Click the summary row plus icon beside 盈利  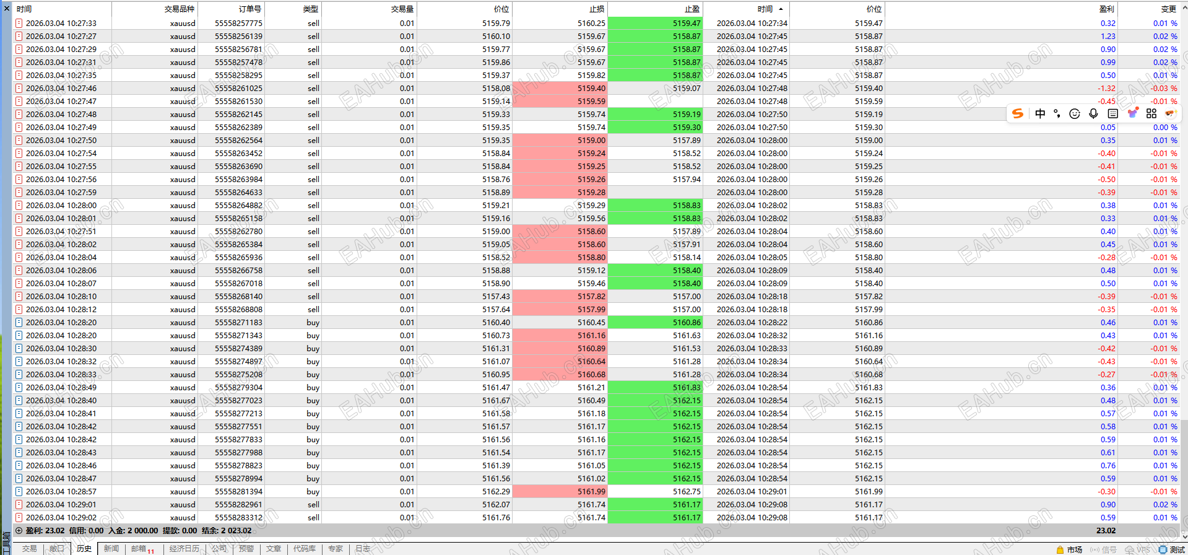pyautogui.click(x=19, y=531)
